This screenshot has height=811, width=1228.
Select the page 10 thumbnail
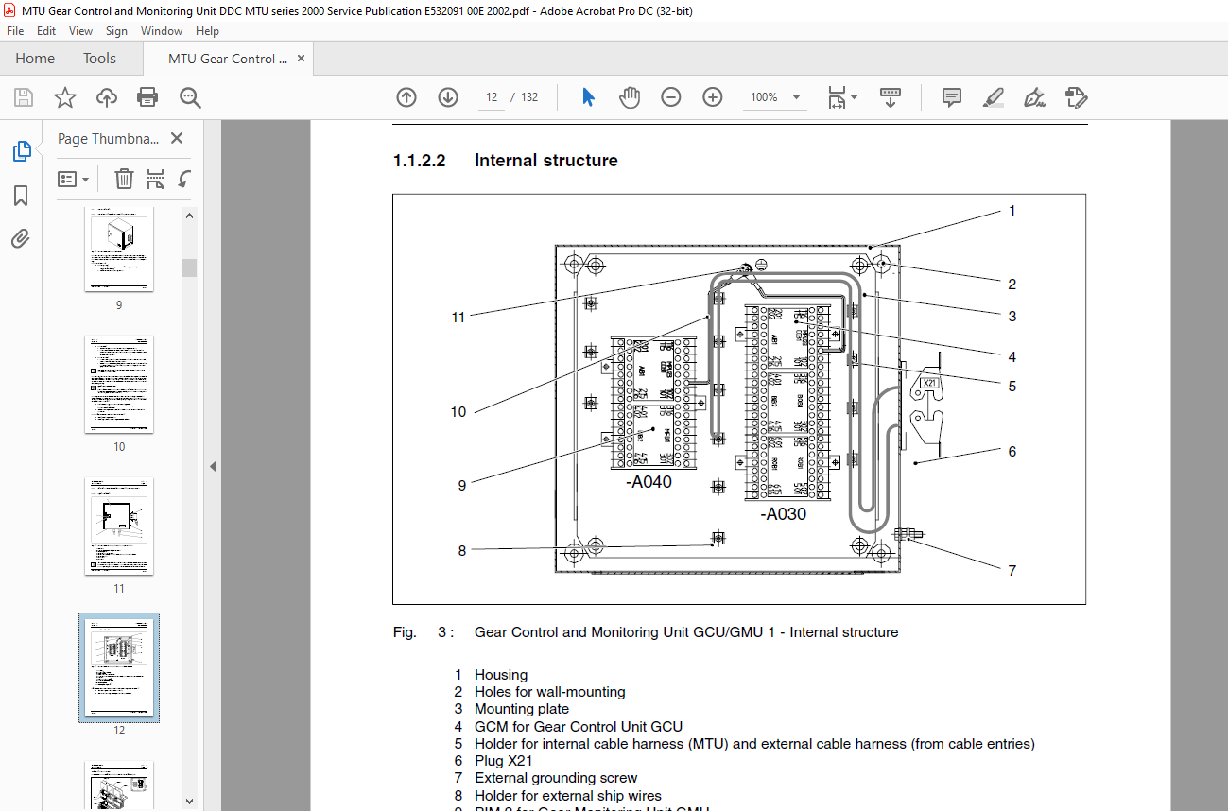pyautogui.click(x=119, y=384)
